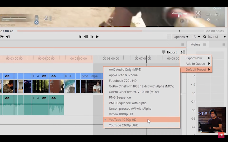
Task: Click ruler mark at 00:06:00:00
Action: point(111,59)
